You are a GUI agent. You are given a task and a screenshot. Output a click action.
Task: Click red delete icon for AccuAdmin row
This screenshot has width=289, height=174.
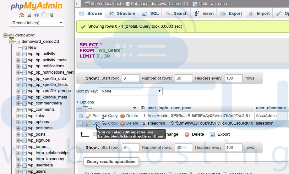point(123,116)
